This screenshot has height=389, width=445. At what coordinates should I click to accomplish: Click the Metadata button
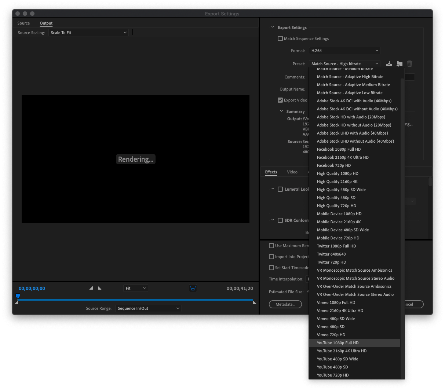[x=285, y=304]
